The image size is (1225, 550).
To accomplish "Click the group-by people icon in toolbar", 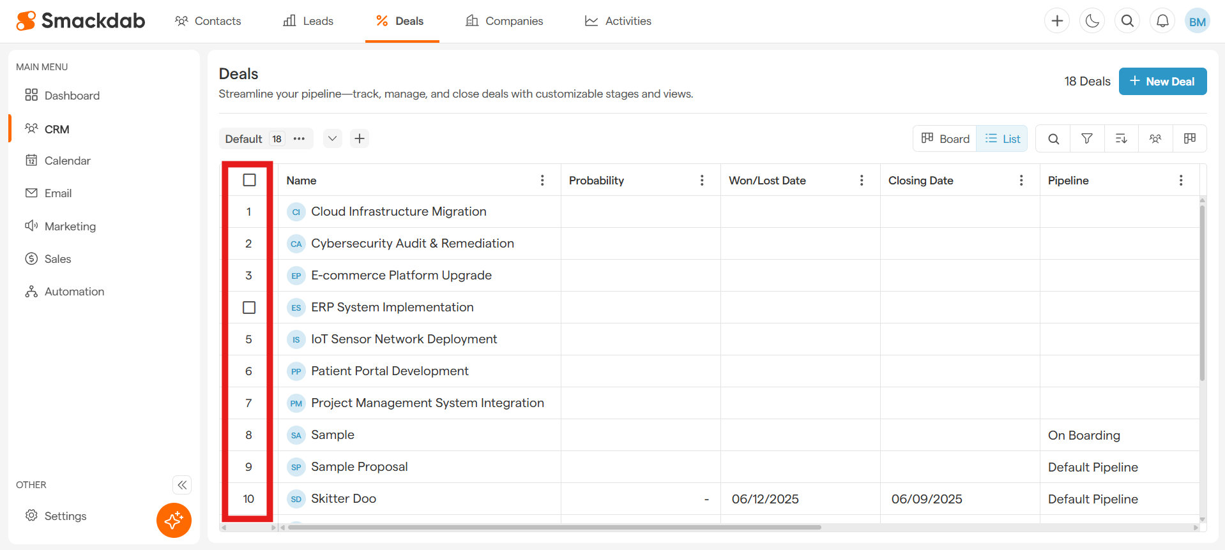I will tap(1155, 138).
